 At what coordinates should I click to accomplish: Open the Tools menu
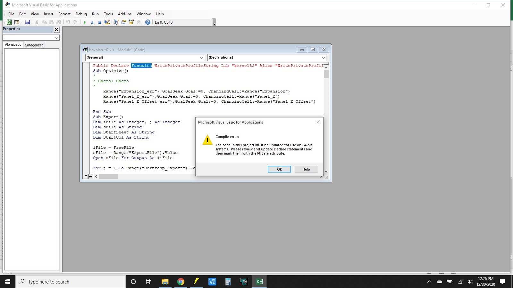tap(108, 14)
